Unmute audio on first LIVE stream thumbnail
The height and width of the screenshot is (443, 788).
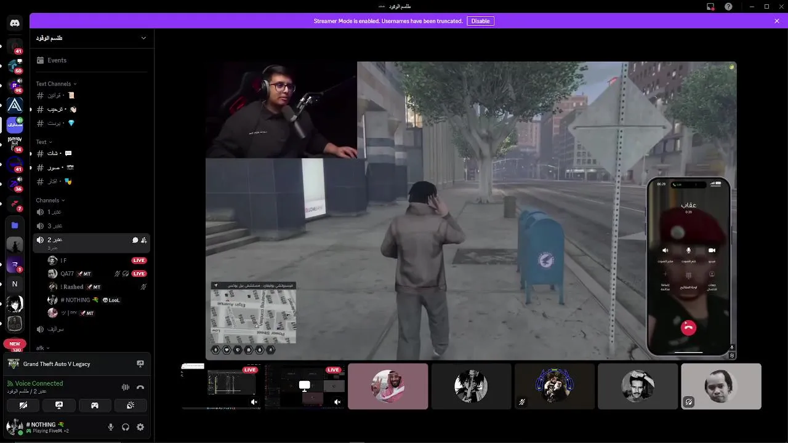254,402
